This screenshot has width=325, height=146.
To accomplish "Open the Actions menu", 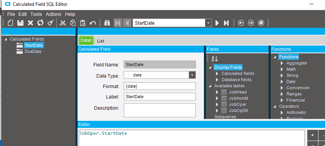I will coord(54,14).
